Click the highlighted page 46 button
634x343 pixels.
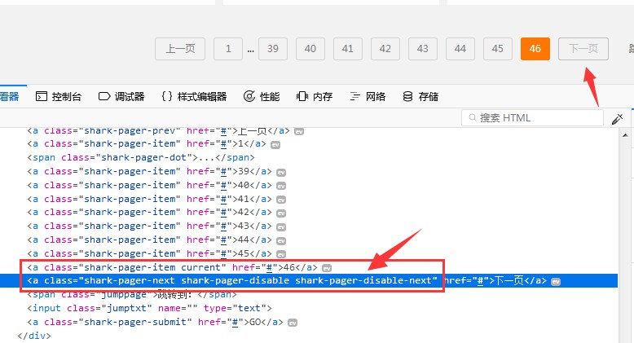(535, 49)
